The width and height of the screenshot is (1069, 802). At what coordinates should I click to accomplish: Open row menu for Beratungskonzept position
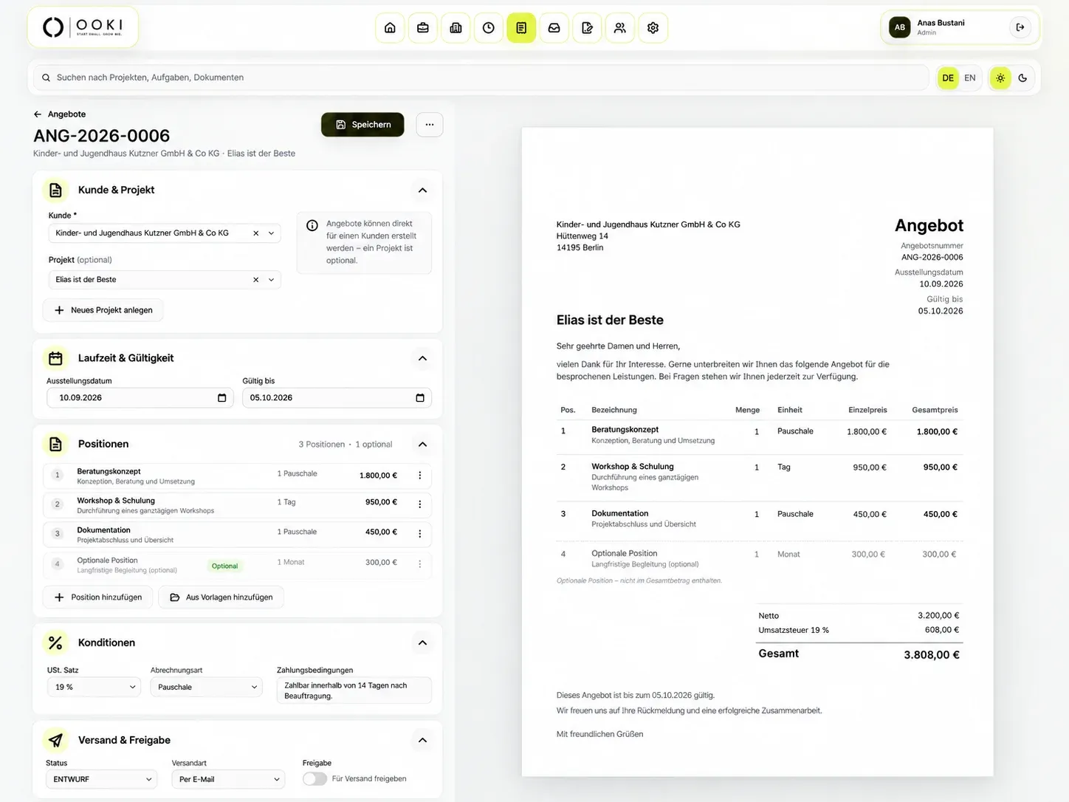pos(420,476)
